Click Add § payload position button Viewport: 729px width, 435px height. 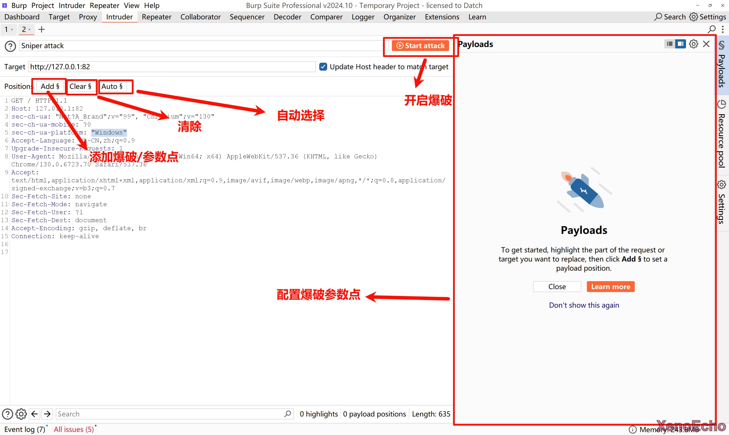(50, 87)
